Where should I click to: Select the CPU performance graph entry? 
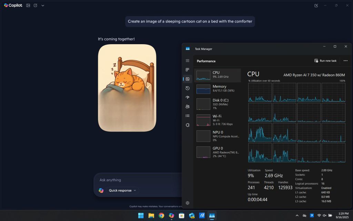point(218,75)
